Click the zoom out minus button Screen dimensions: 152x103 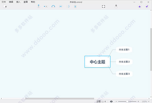(x=116, y=101)
